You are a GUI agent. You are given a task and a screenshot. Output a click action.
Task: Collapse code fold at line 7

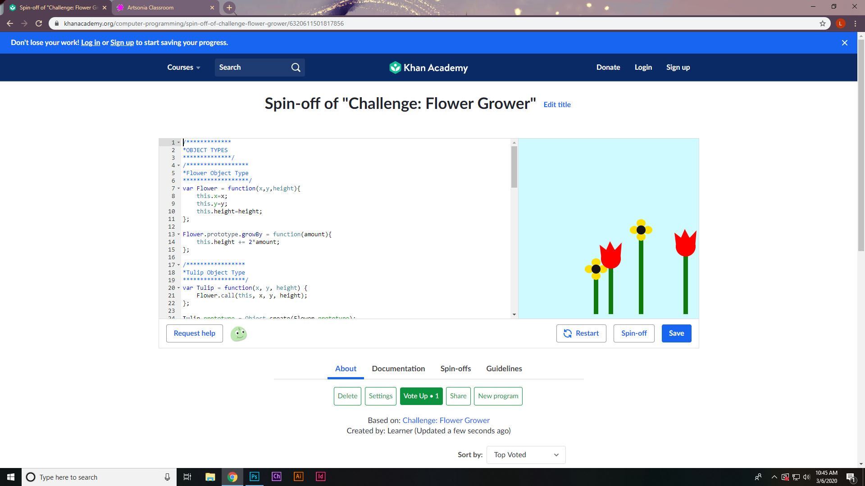(178, 189)
